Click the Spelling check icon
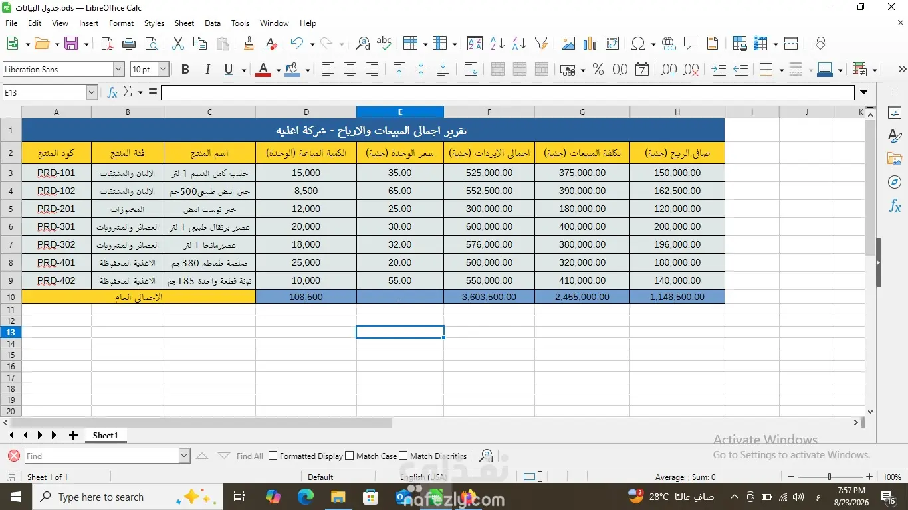The width and height of the screenshot is (908, 510). (384, 44)
